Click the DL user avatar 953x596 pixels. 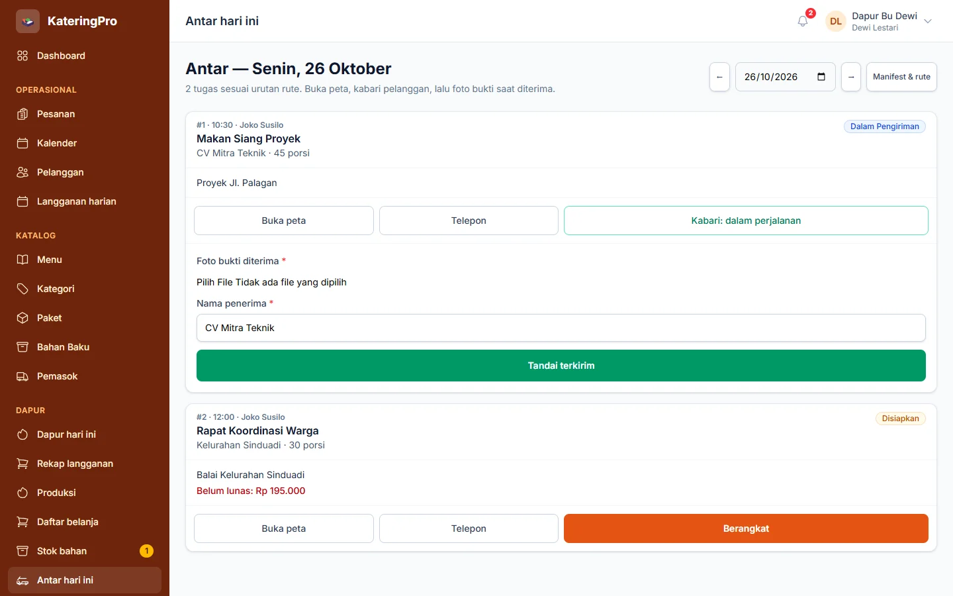click(836, 21)
